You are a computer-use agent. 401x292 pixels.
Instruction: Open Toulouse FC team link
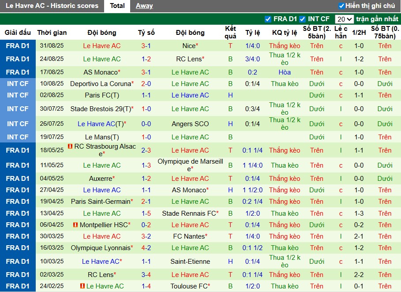click(189, 286)
